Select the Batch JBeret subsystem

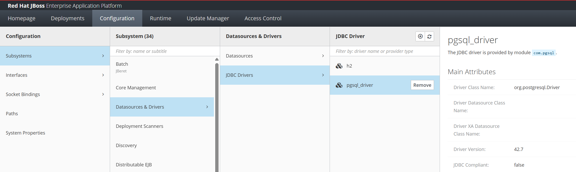162,67
